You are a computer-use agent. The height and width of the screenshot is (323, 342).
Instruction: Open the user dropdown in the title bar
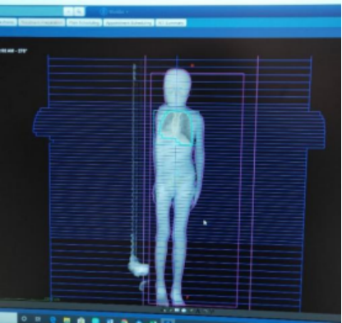(x=118, y=12)
